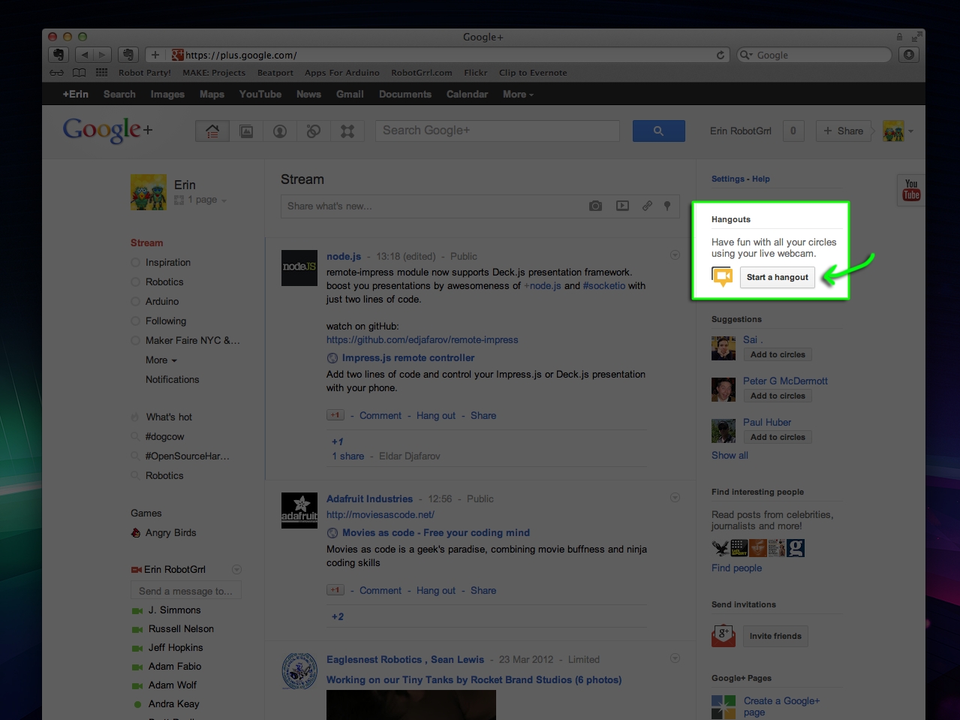Open options menu on node.js post
960x720 pixels.
[675, 255]
